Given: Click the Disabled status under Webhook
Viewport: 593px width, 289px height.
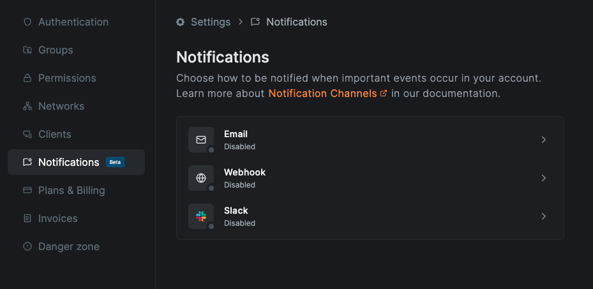Looking at the screenshot, I should click(239, 185).
